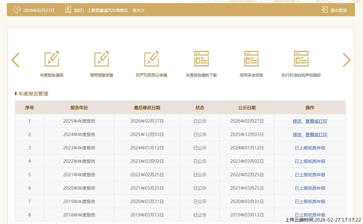Image resolution: width=363 pixels, height=224 pixels.
Task: Click the 年度报告填写 menu label
Action: [x=52, y=75]
